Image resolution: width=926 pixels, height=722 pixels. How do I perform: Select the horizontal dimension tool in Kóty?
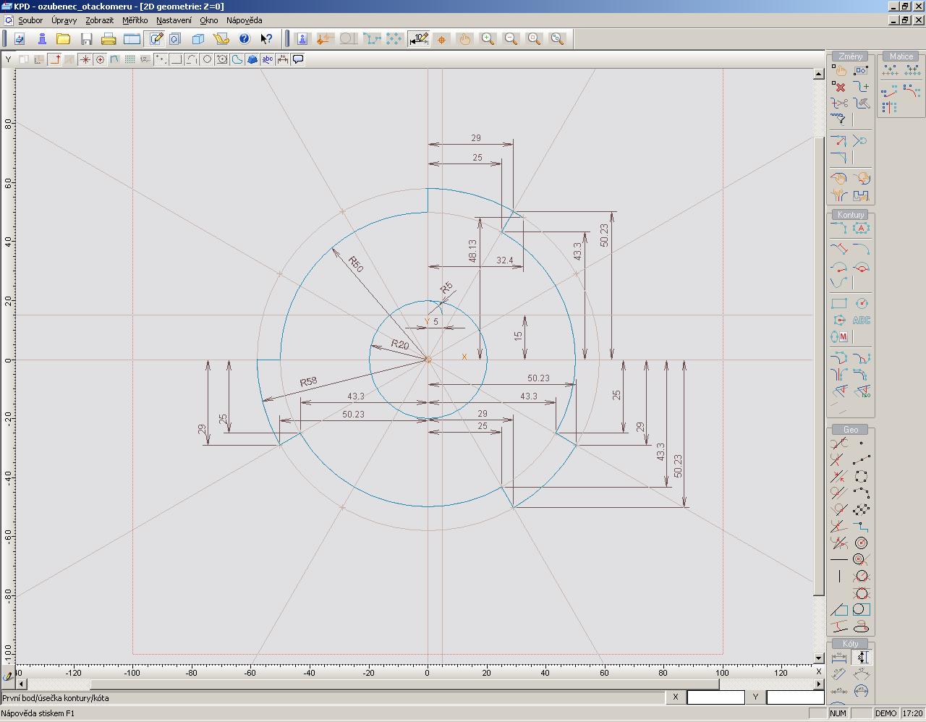coord(838,658)
